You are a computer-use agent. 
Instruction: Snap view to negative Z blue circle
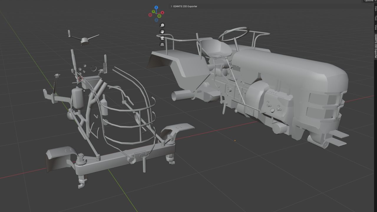[156, 20]
